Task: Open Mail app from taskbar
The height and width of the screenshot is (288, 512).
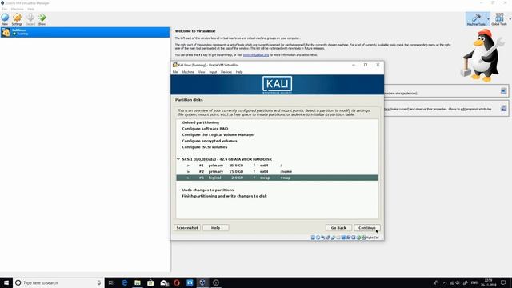Action: click(x=164, y=282)
